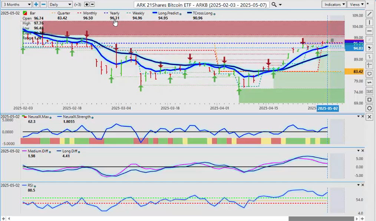This screenshot has width=376, height=221.
Task: Click the Medium.Diff value 1.98
Action: tap(32, 156)
